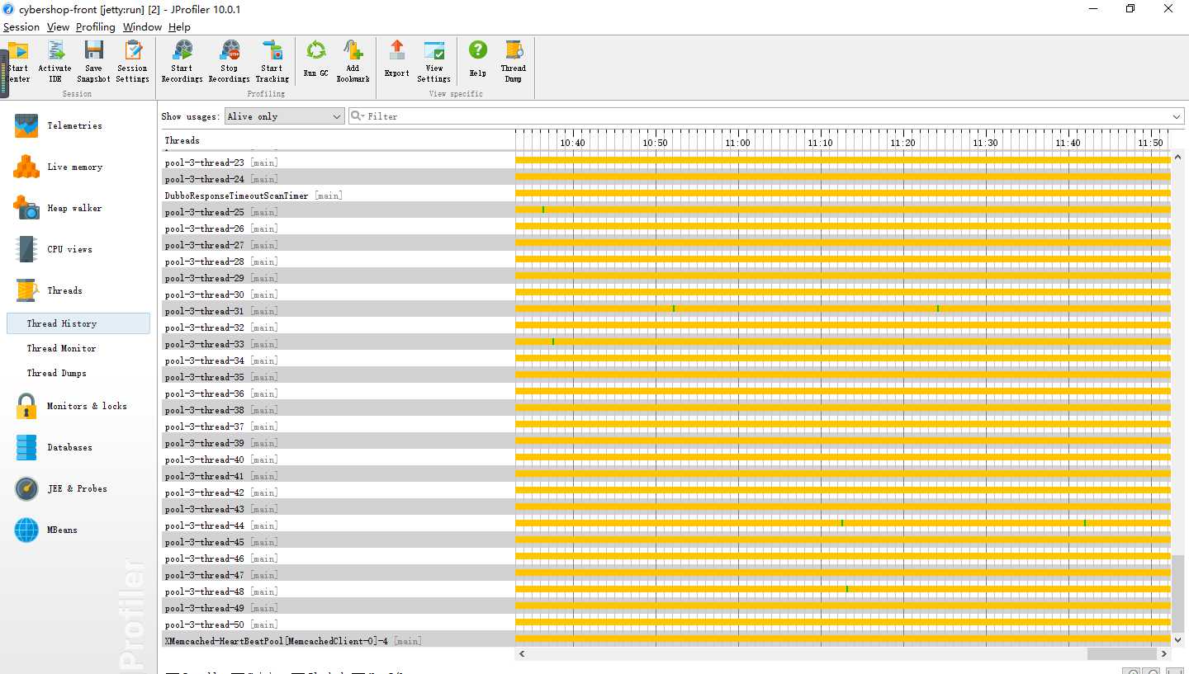This screenshot has height=674, width=1189.
Task: Select the DubboResponseTimeoutScanTimer thread row
Action: coord(666,196)
